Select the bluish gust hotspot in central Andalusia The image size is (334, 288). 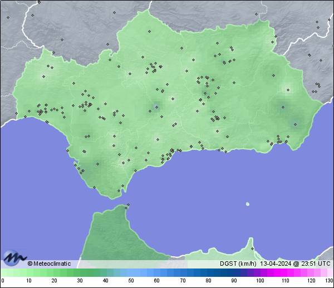click(x=156, y=106)
